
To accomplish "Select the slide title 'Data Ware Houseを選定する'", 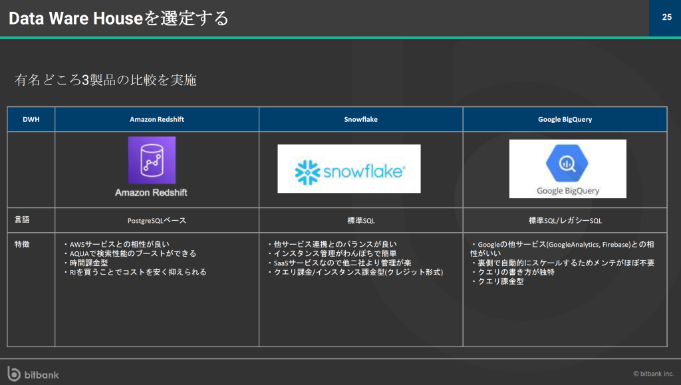I will click(x=118, y=18).
